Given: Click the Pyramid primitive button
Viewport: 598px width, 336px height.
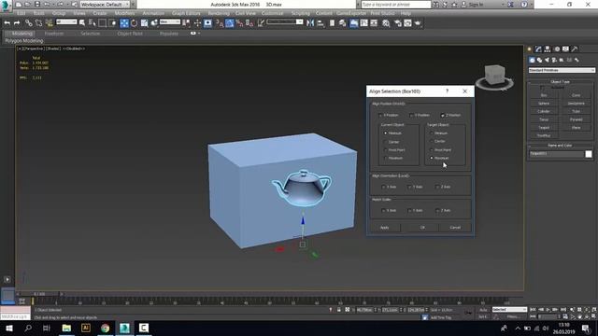Looking at the screenshot, I should point(576,119).
